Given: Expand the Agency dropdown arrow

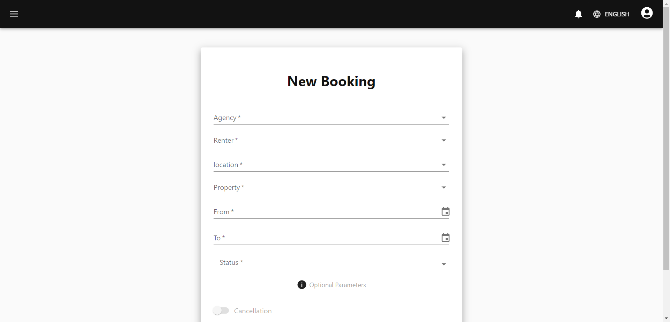Looking at the screenshot, I should [x=444, y=118].
